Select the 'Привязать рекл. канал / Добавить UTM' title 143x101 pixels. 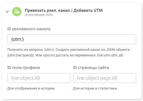coord(64,10)
